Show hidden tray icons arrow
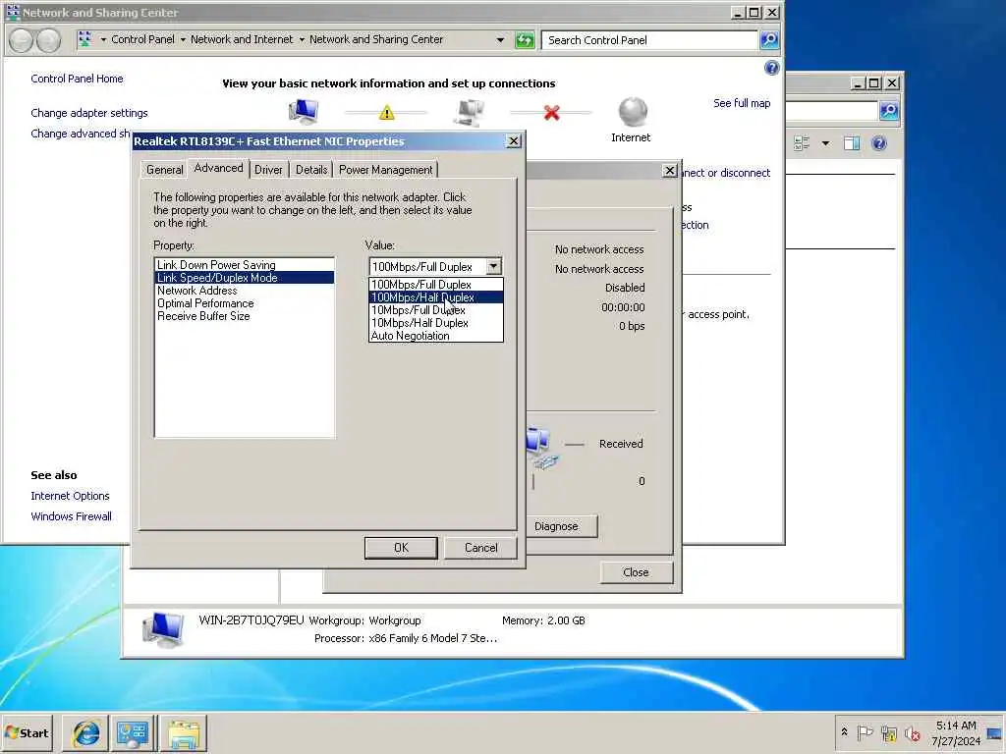Screen dimensions: 1006x754 (844, 732)
